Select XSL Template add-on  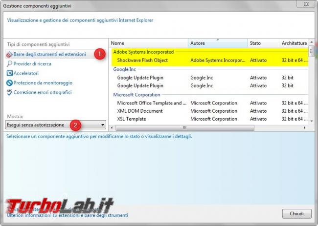132,119
